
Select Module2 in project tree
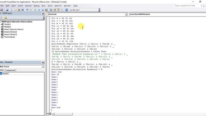coord(7,27)
